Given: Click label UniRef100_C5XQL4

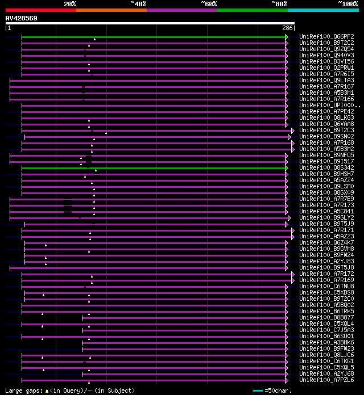Looking at the screenshot, I should tap(326, 323).
